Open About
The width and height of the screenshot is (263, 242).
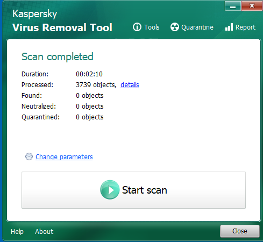coord(44,231)
